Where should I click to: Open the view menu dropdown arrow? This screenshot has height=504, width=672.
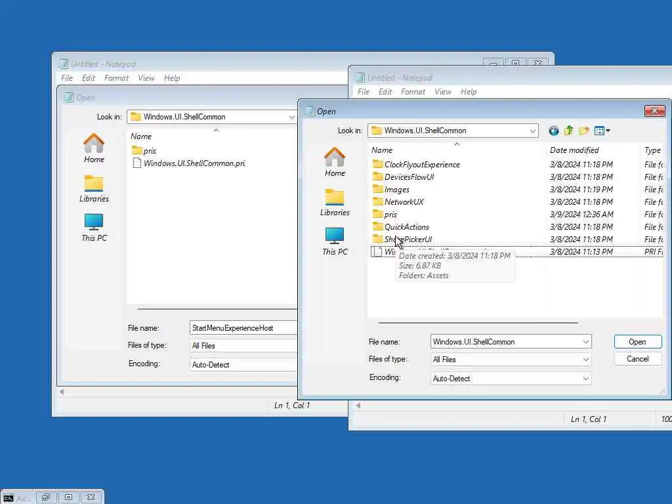[608, 131]
